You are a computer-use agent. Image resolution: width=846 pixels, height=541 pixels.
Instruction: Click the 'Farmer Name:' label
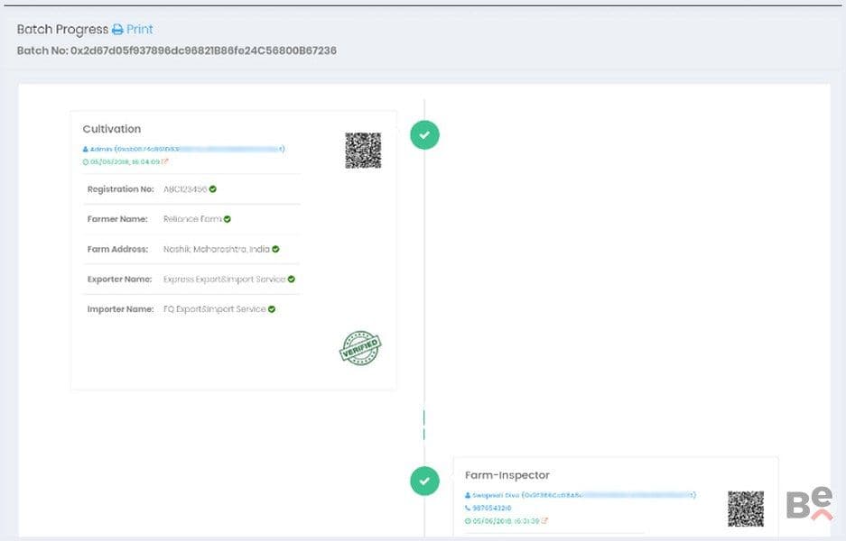tap(117, 219)
